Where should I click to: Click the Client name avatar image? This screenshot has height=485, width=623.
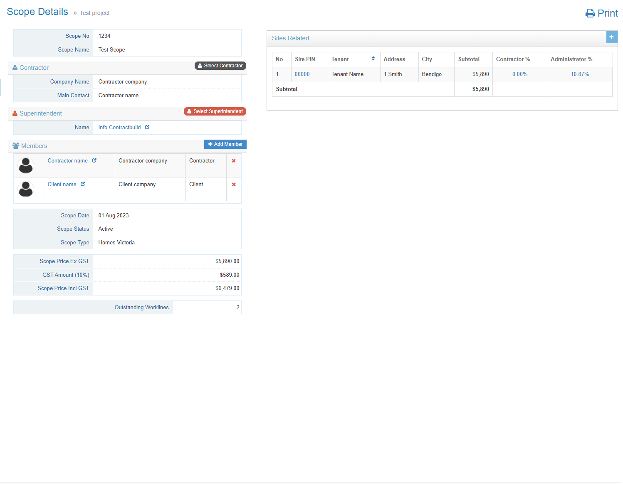(x=26, y=189)
